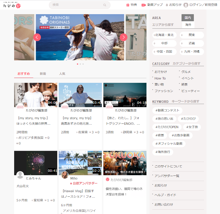The image size is (220, 214).
Task: Open the 特典 gift icon link
Action: coord(128,5)
